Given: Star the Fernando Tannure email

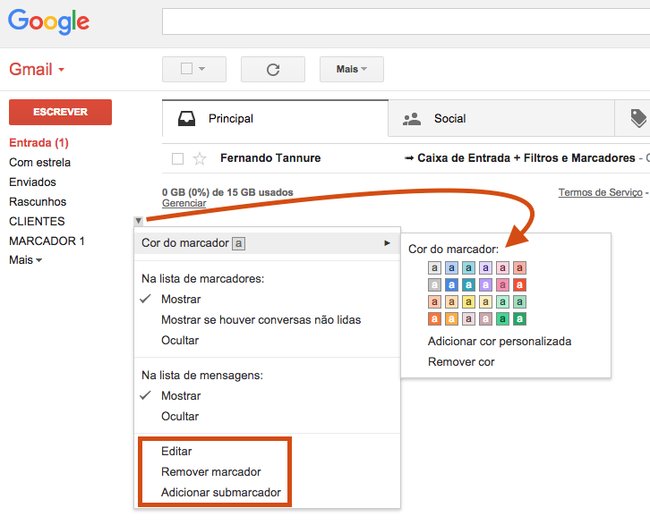Looking at the screenshot, I should coord(200,158).
